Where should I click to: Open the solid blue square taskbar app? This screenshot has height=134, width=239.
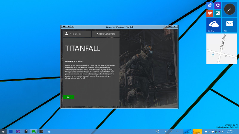[10, 132]
